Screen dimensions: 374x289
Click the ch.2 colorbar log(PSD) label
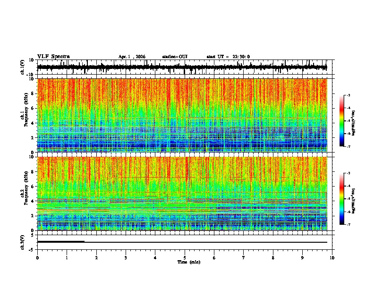coord(354,201)
